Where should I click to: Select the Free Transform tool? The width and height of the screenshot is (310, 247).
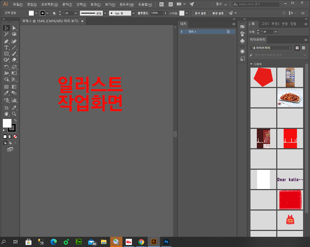pos(14,73)
